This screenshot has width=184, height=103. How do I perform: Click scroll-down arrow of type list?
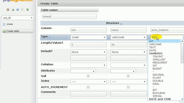(182, 99)
